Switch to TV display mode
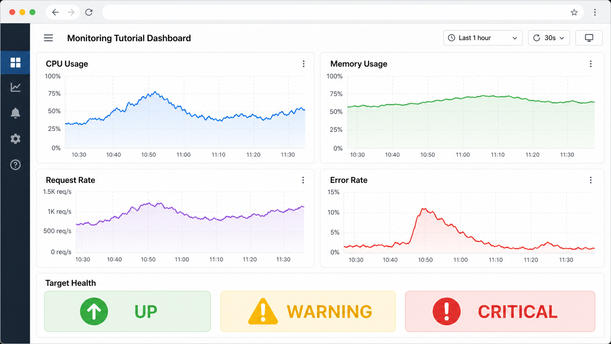The height and width of the screenshot is (344, 611). pos(589,38)
